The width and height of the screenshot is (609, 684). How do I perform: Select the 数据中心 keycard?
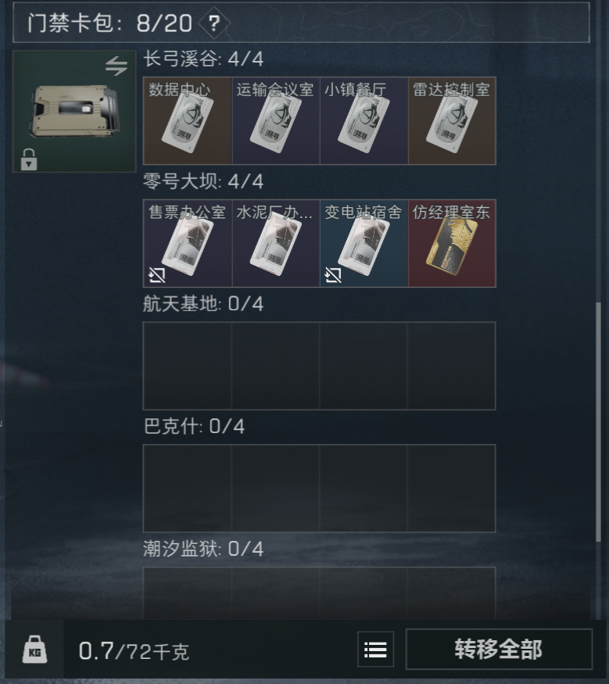coord(188,121)
